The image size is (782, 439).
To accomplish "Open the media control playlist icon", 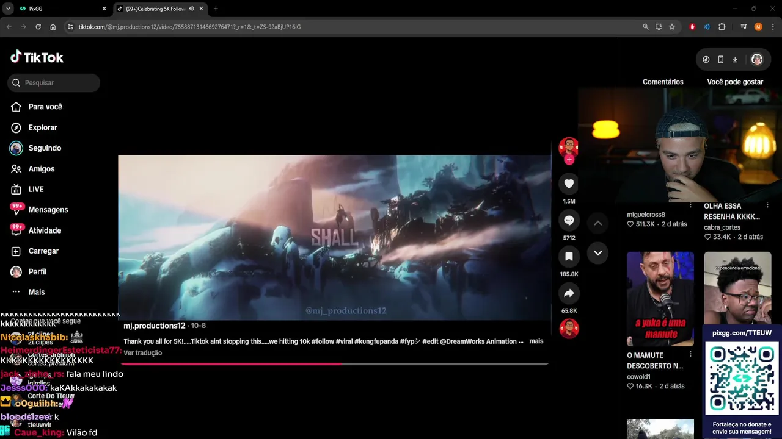I will tap(744, 27).
